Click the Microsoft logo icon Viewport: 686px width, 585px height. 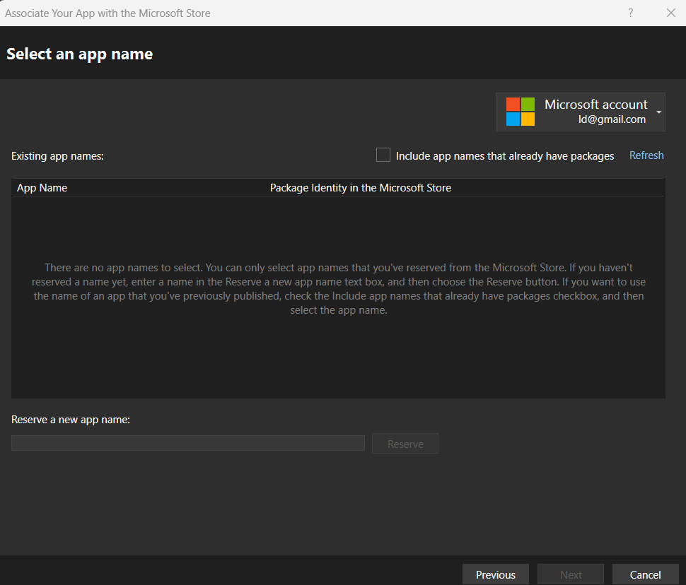[520, 111]
